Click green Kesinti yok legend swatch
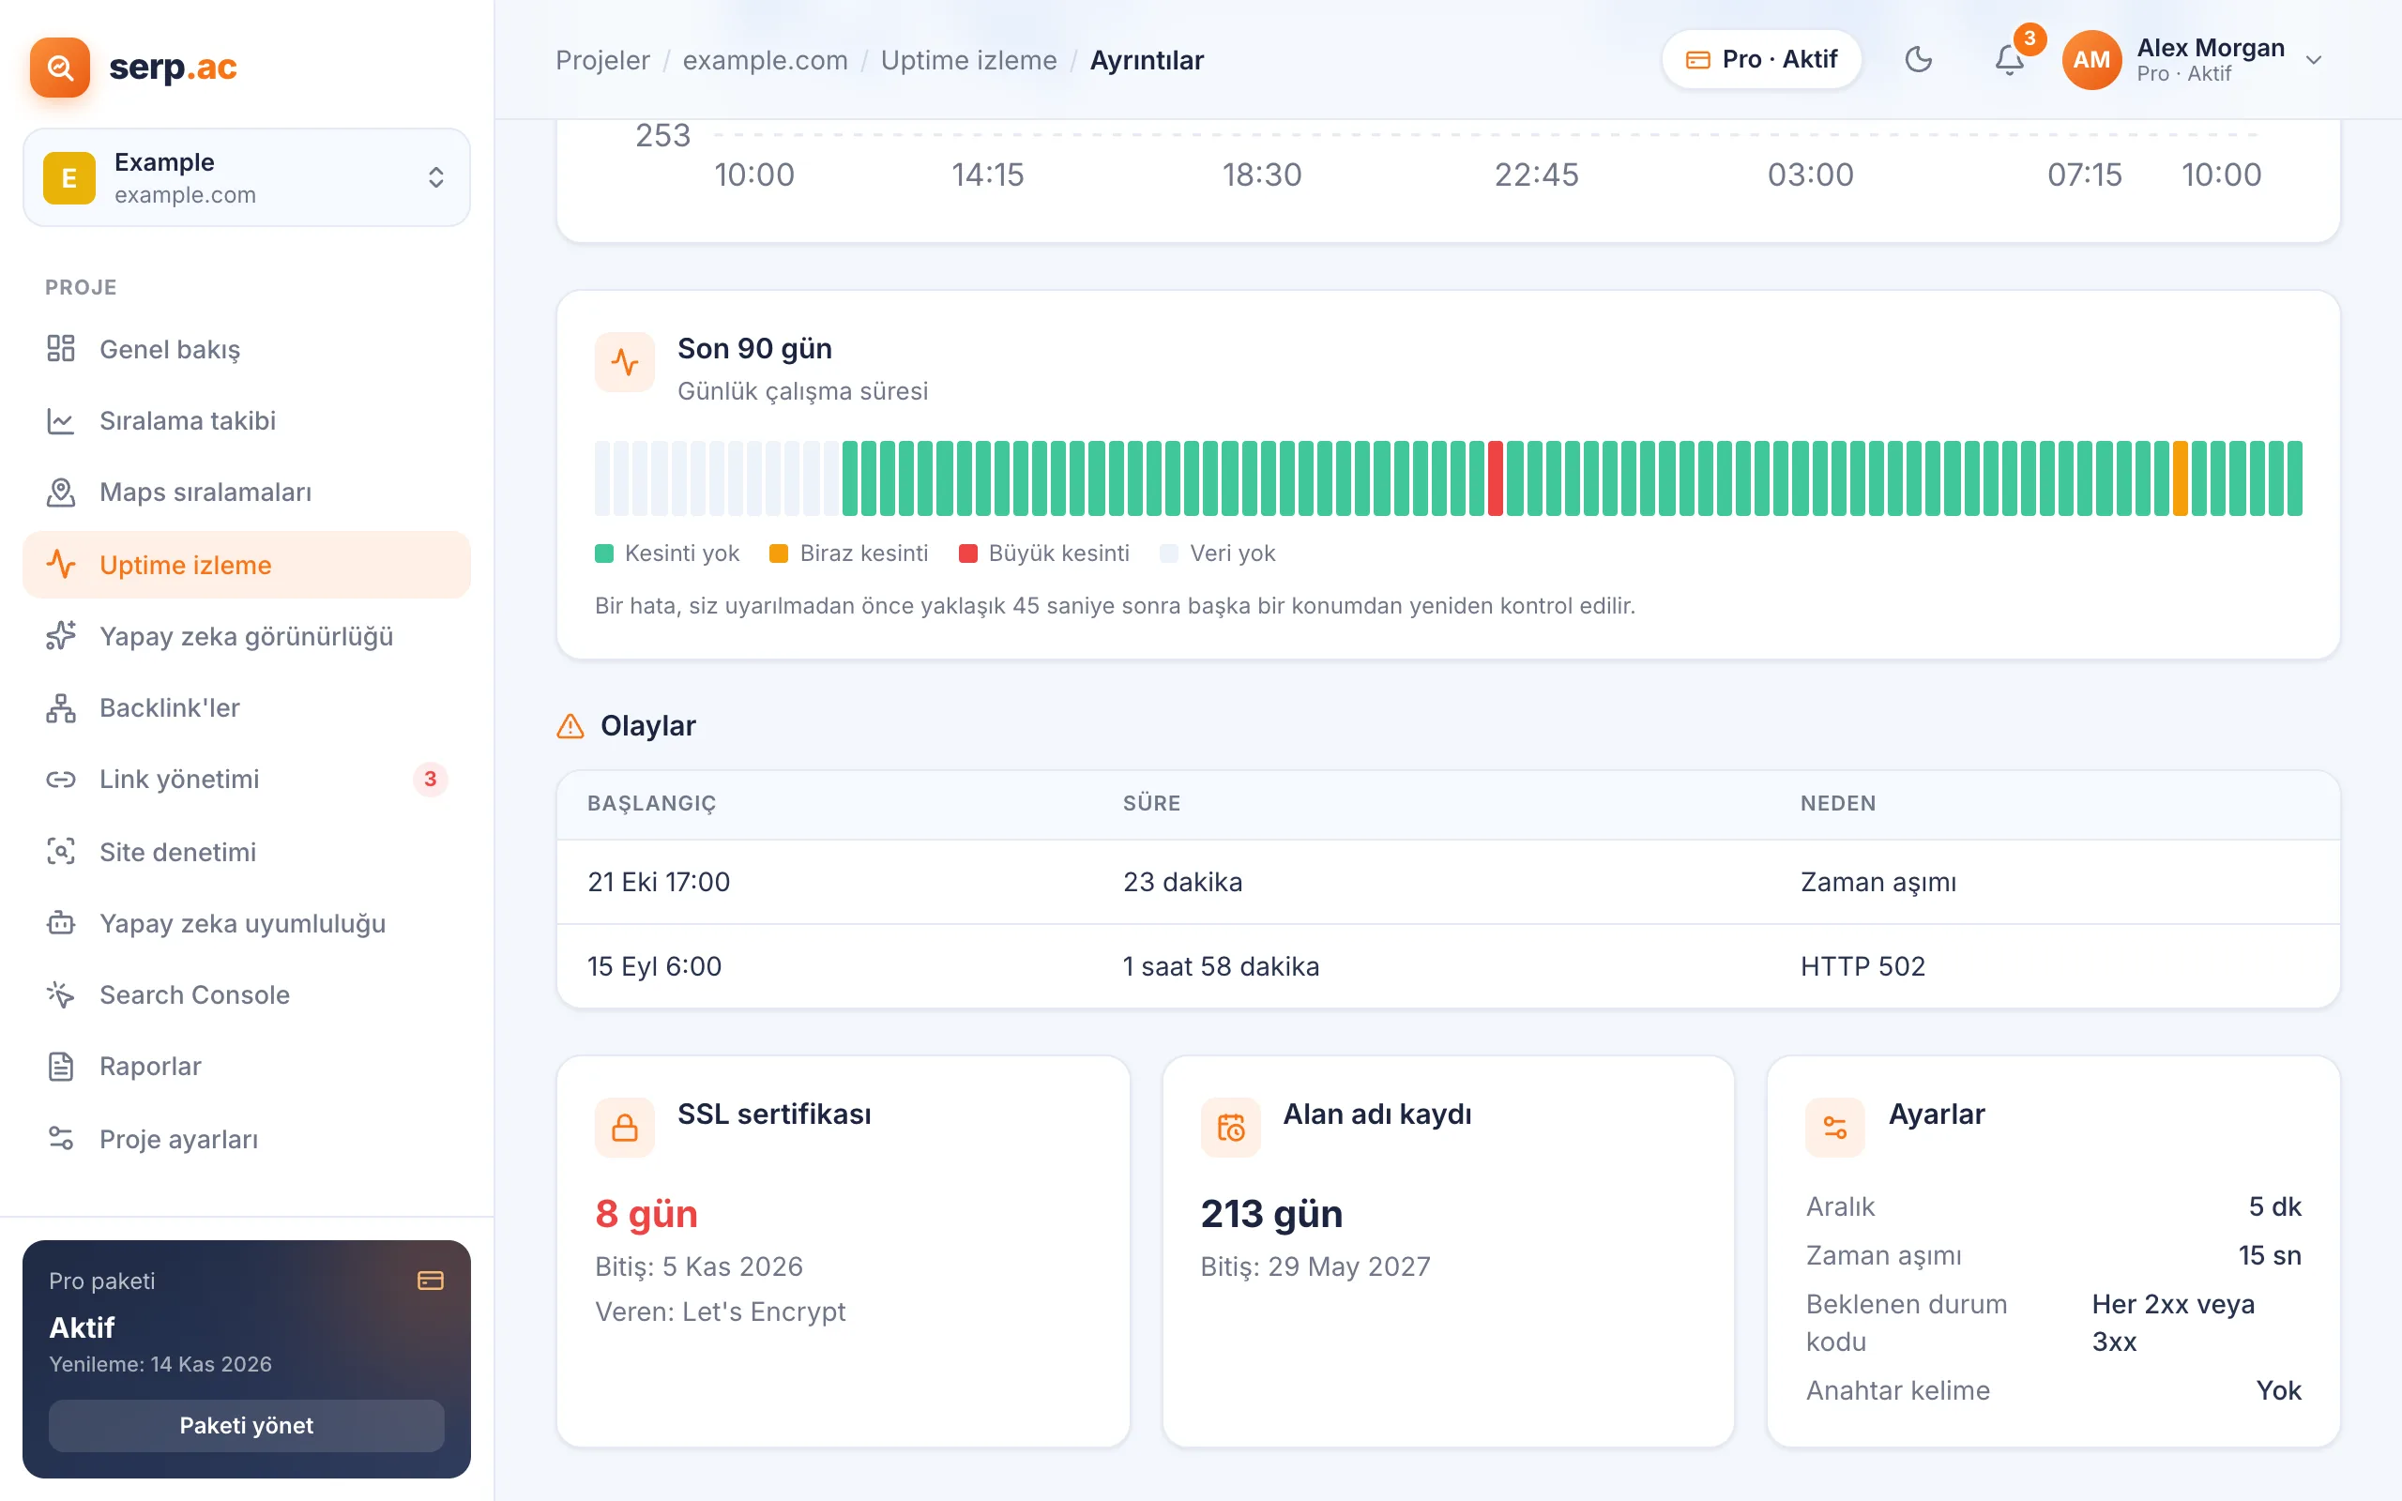 point(603,553)
